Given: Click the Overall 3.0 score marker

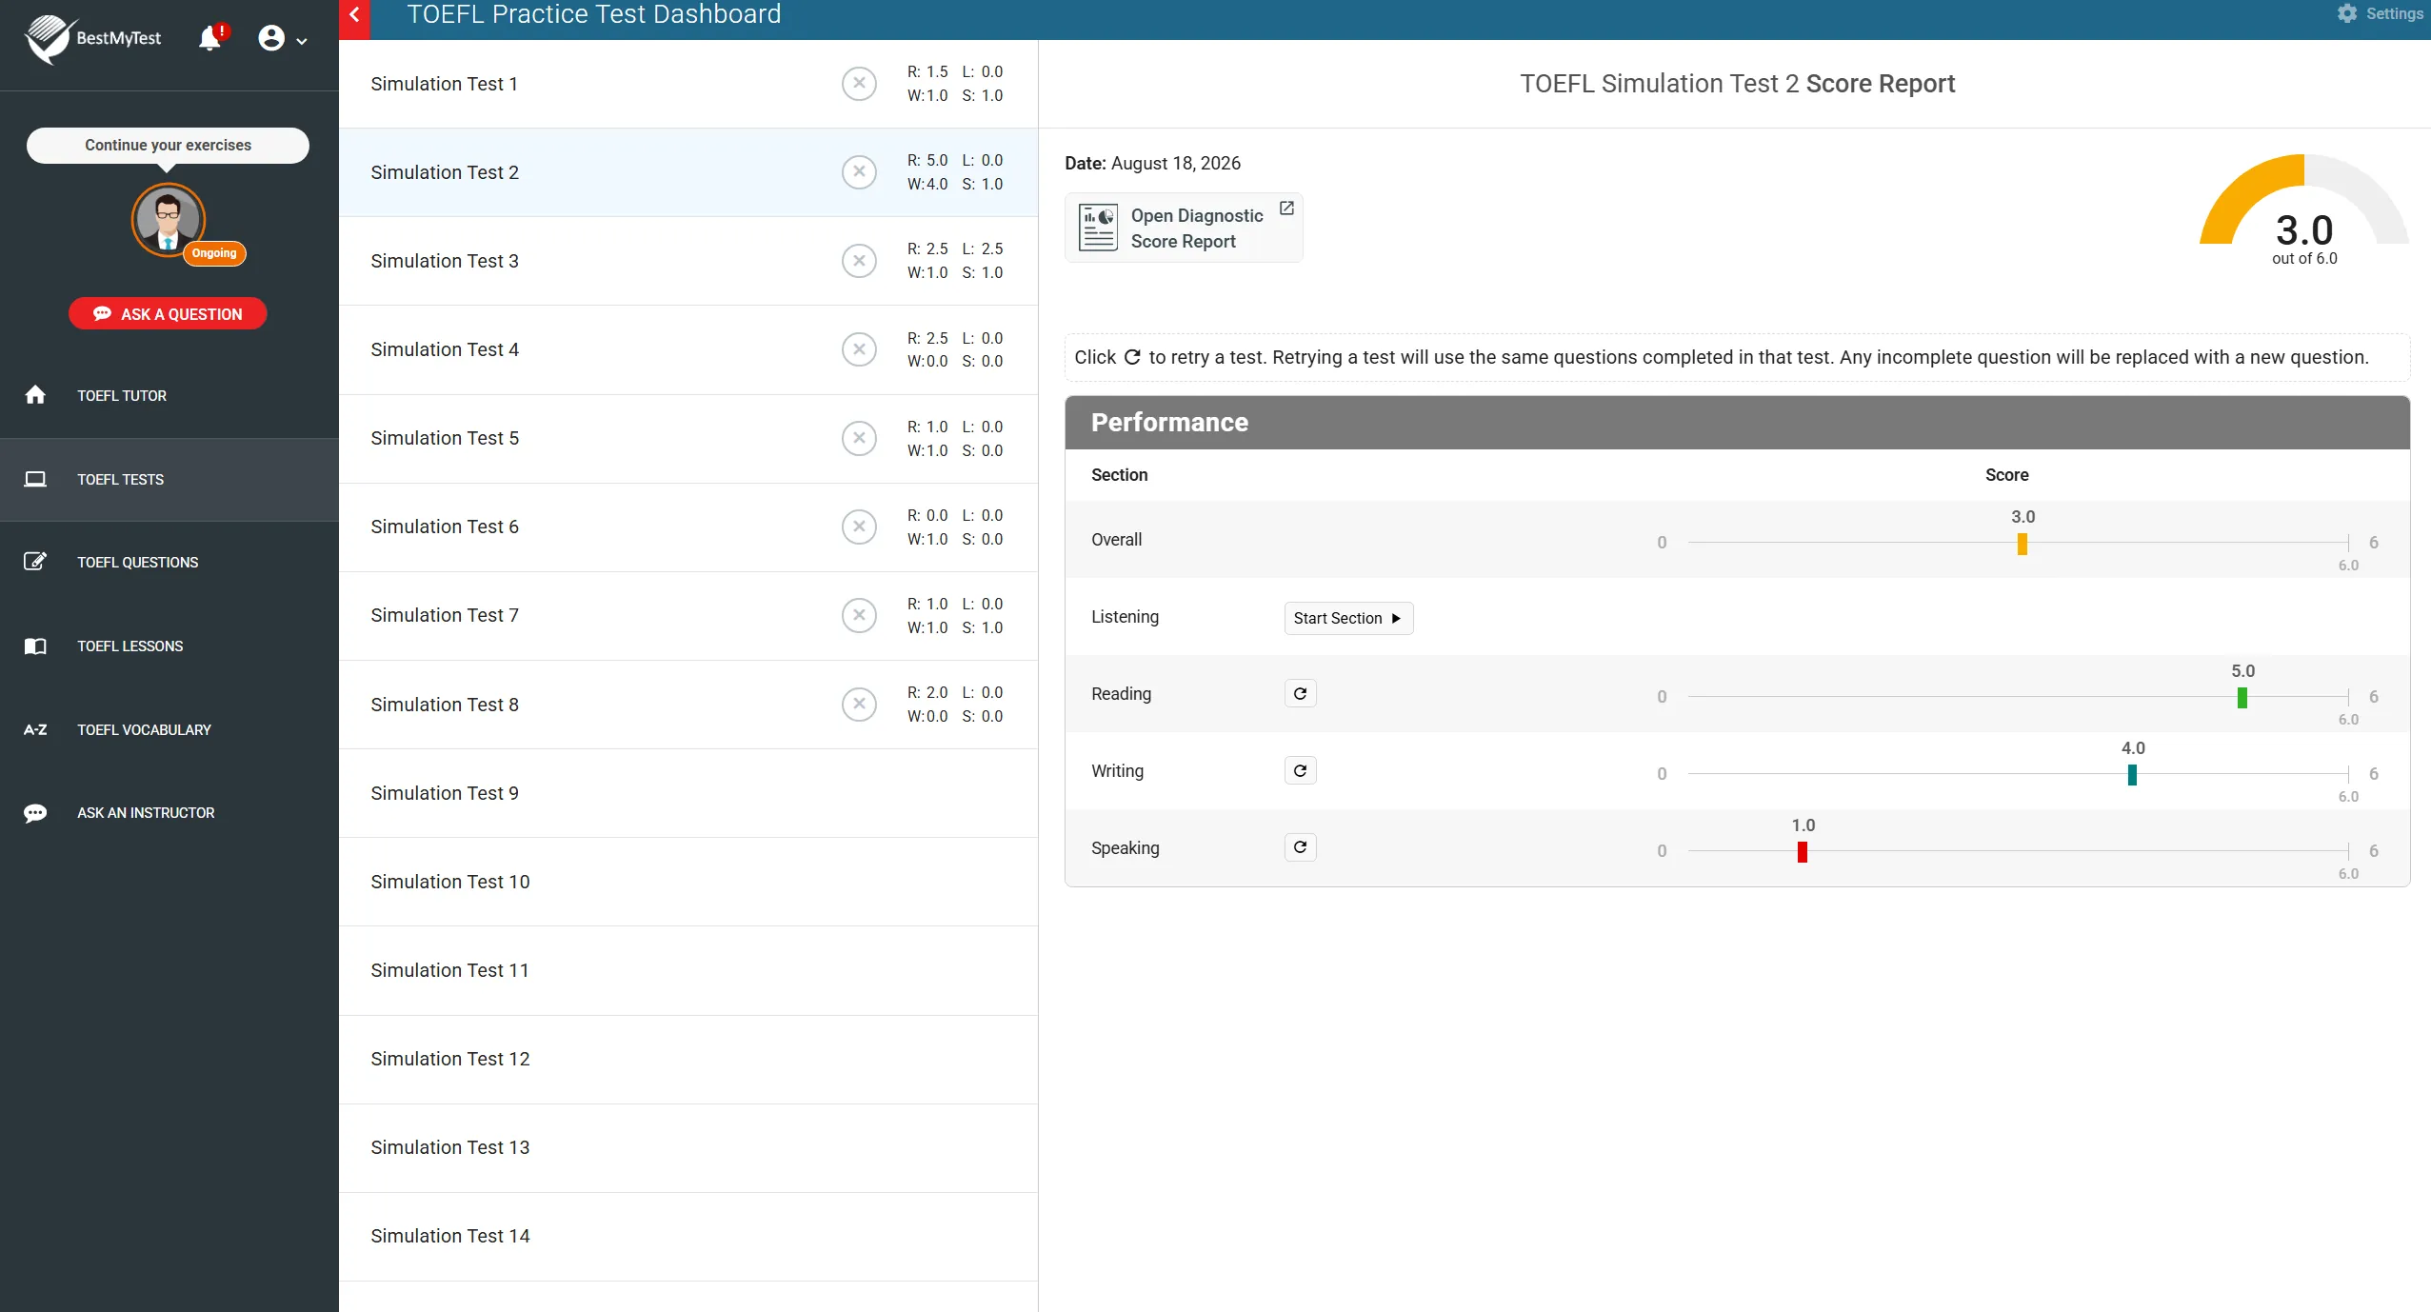Looking at the screenshot, I should [2022, 544].
